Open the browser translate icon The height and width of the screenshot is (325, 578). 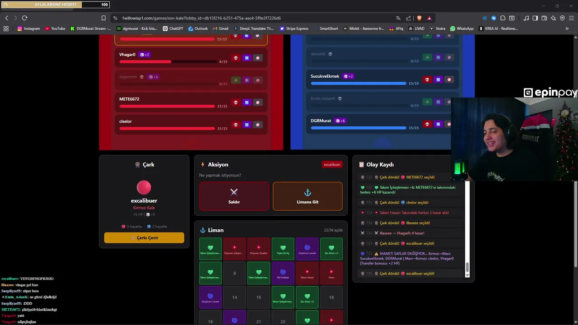point(398,18)
